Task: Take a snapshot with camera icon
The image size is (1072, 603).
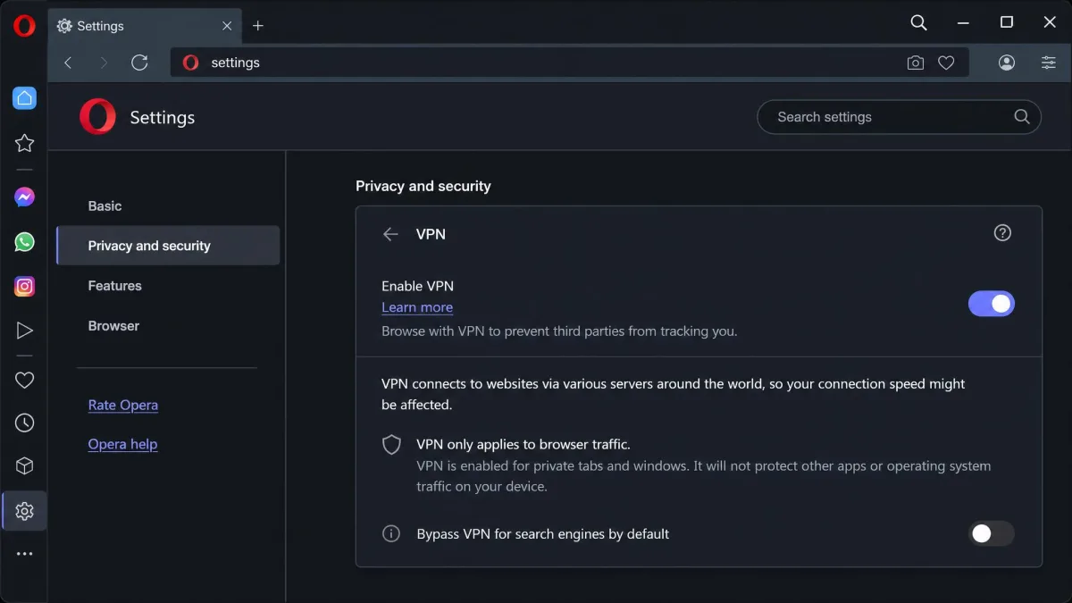Action: tap(915, 63)
